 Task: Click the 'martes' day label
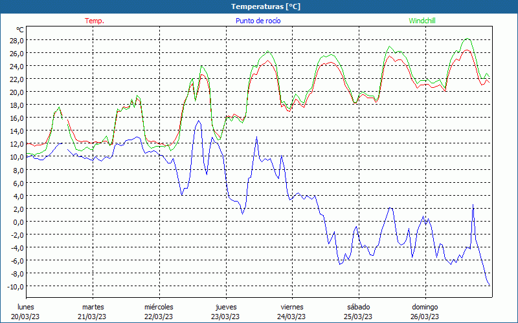coord(93,307)
